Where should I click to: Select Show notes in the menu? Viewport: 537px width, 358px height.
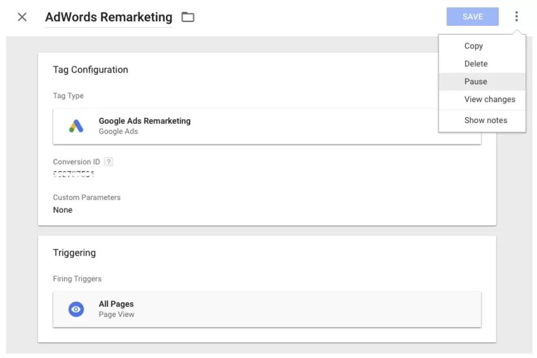coord(485,120)
